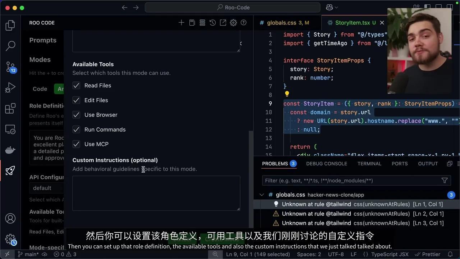Image resolution: width=460 pixels, height=259 pixels.
Task: Click the lightbulb quick fix on line 8
Action: pos(287,94)
